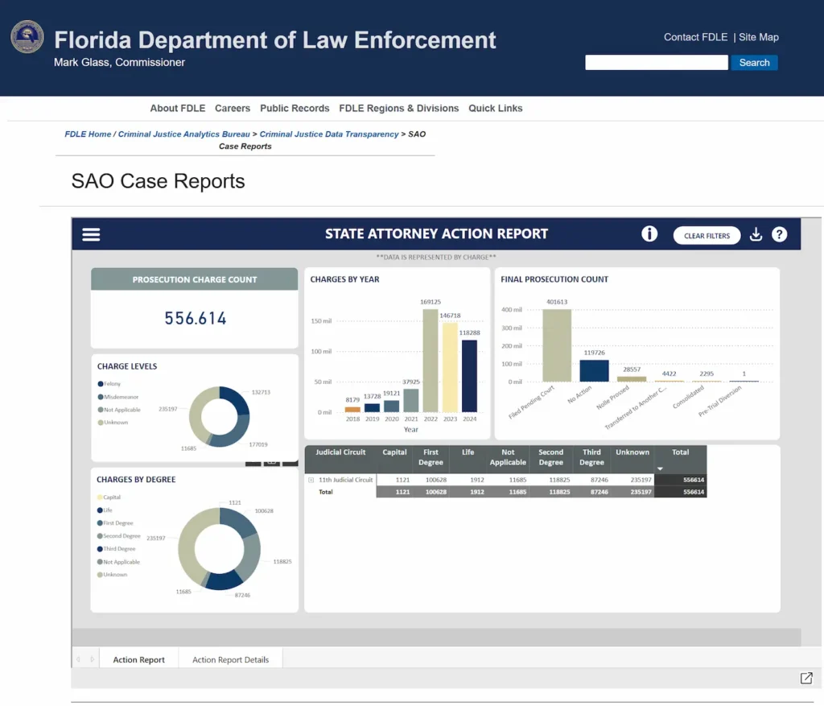
Task: Sort by the Capital column header
Action: 394,452
